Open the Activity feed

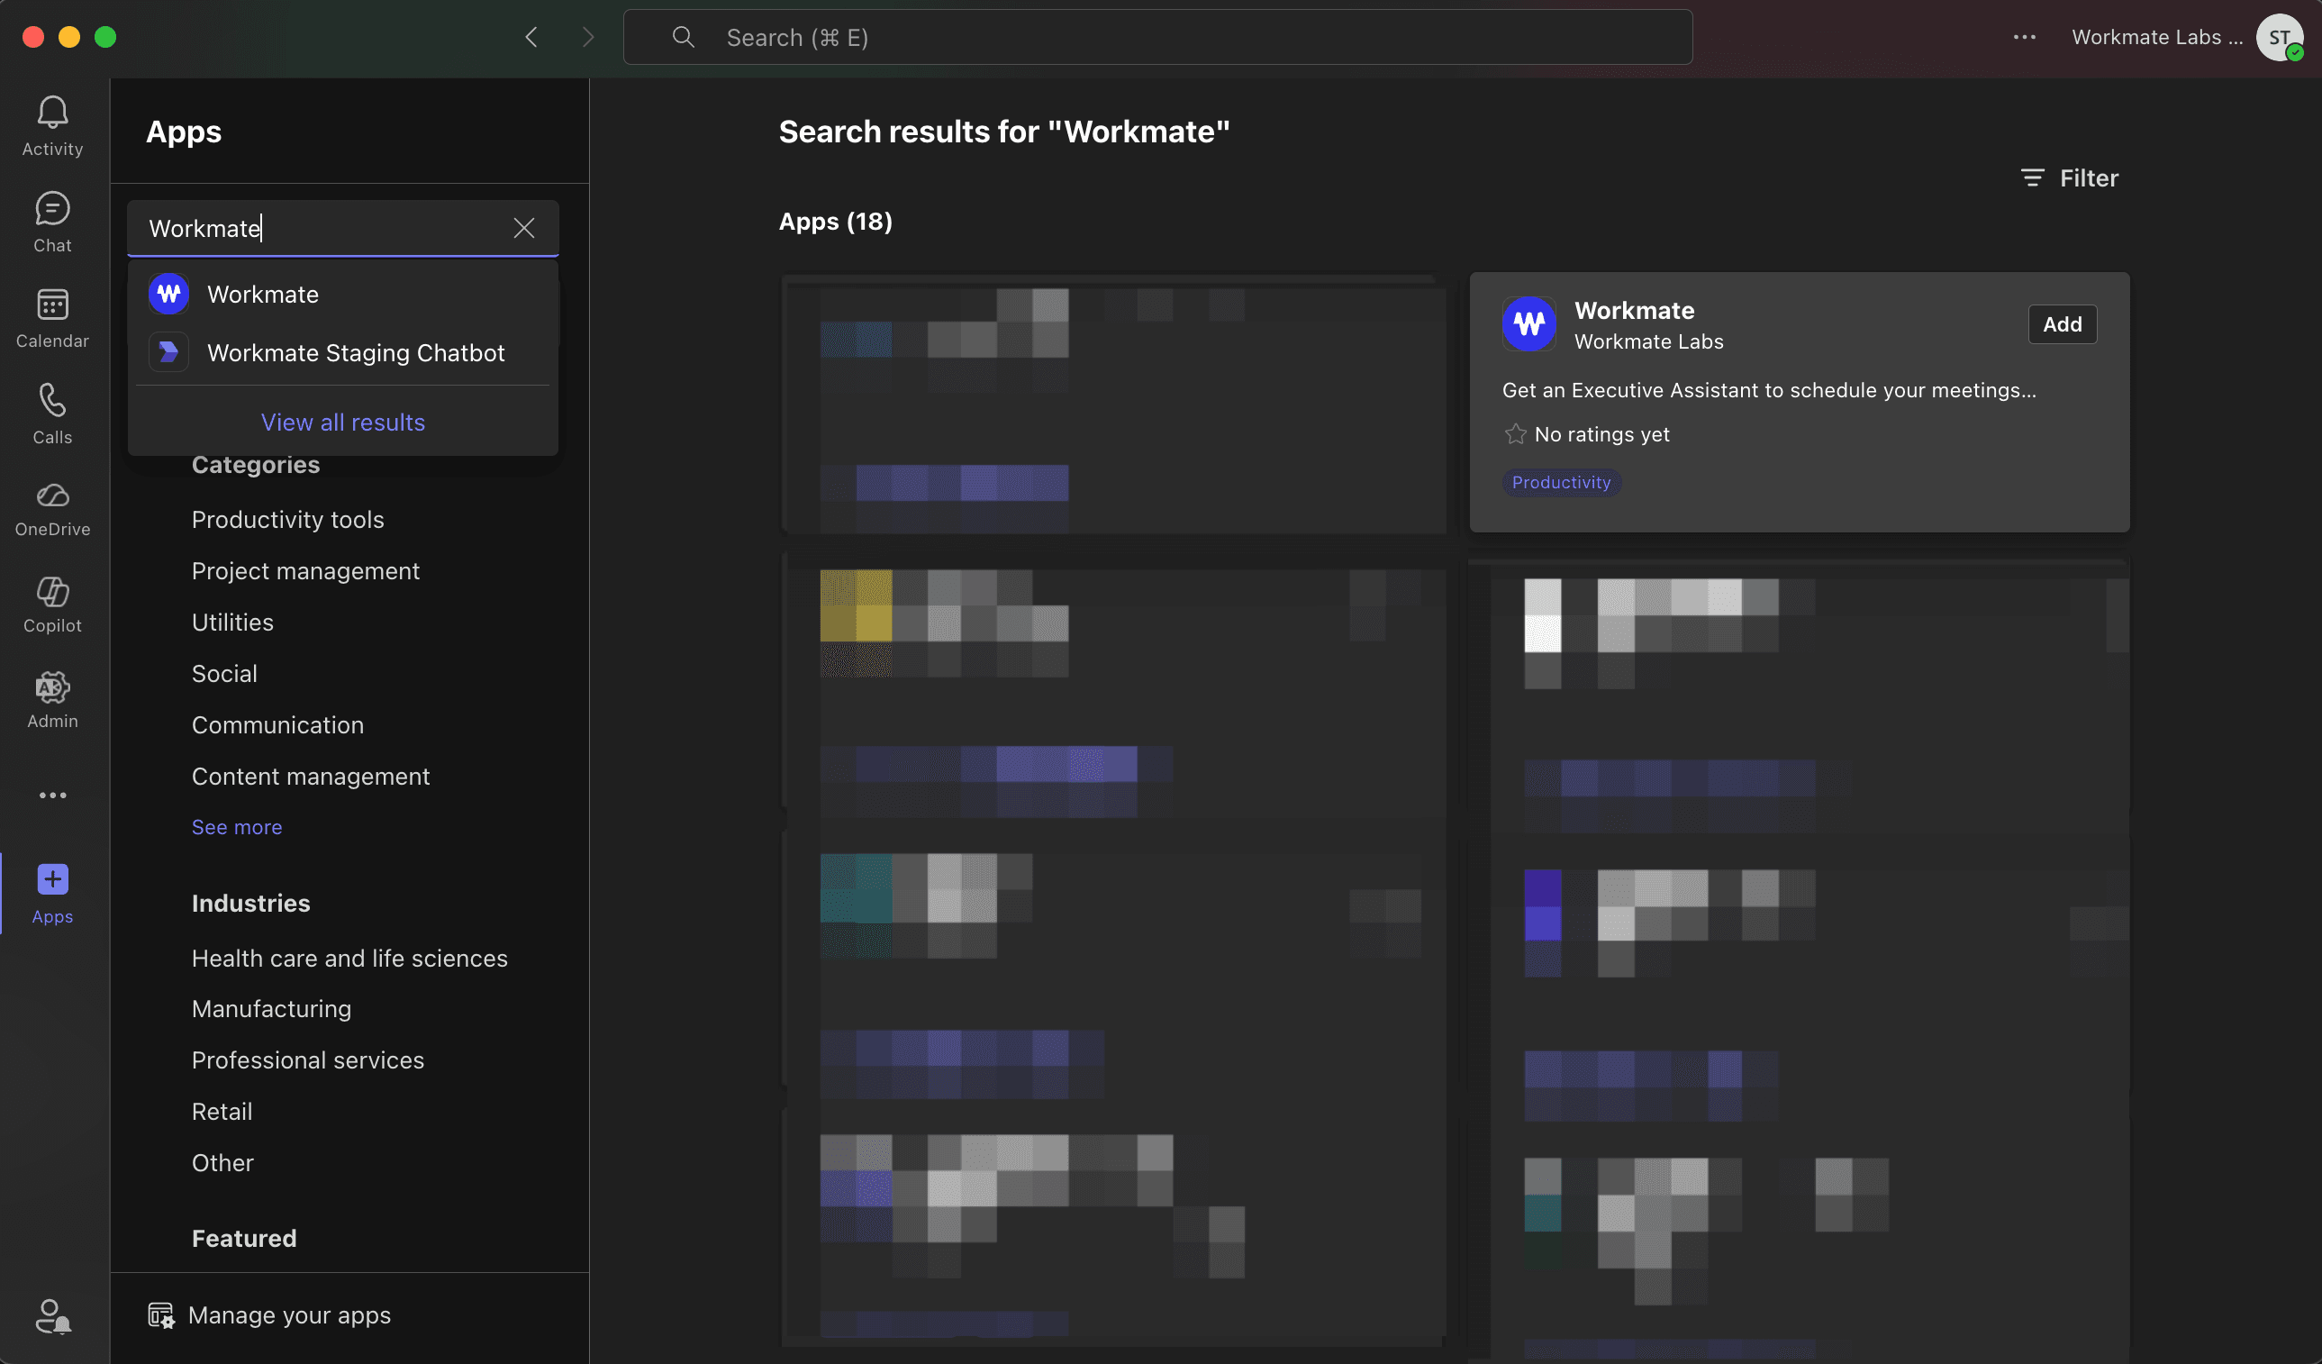click(x=52, y=127)
